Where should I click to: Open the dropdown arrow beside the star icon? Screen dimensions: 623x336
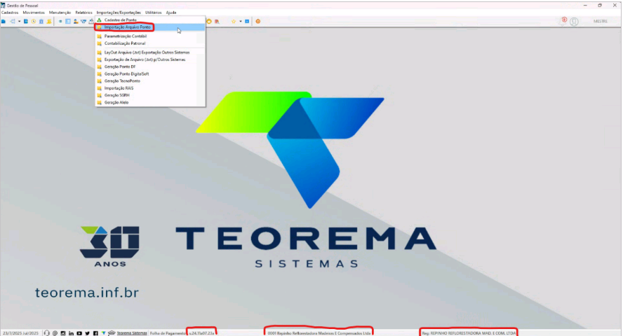coord(240,22)
